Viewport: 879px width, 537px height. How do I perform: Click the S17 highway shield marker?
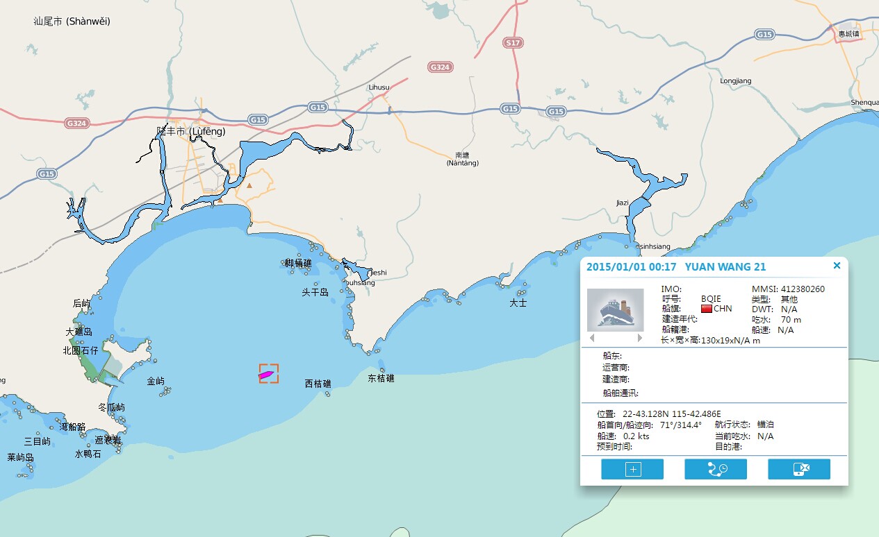click(513, 43)
